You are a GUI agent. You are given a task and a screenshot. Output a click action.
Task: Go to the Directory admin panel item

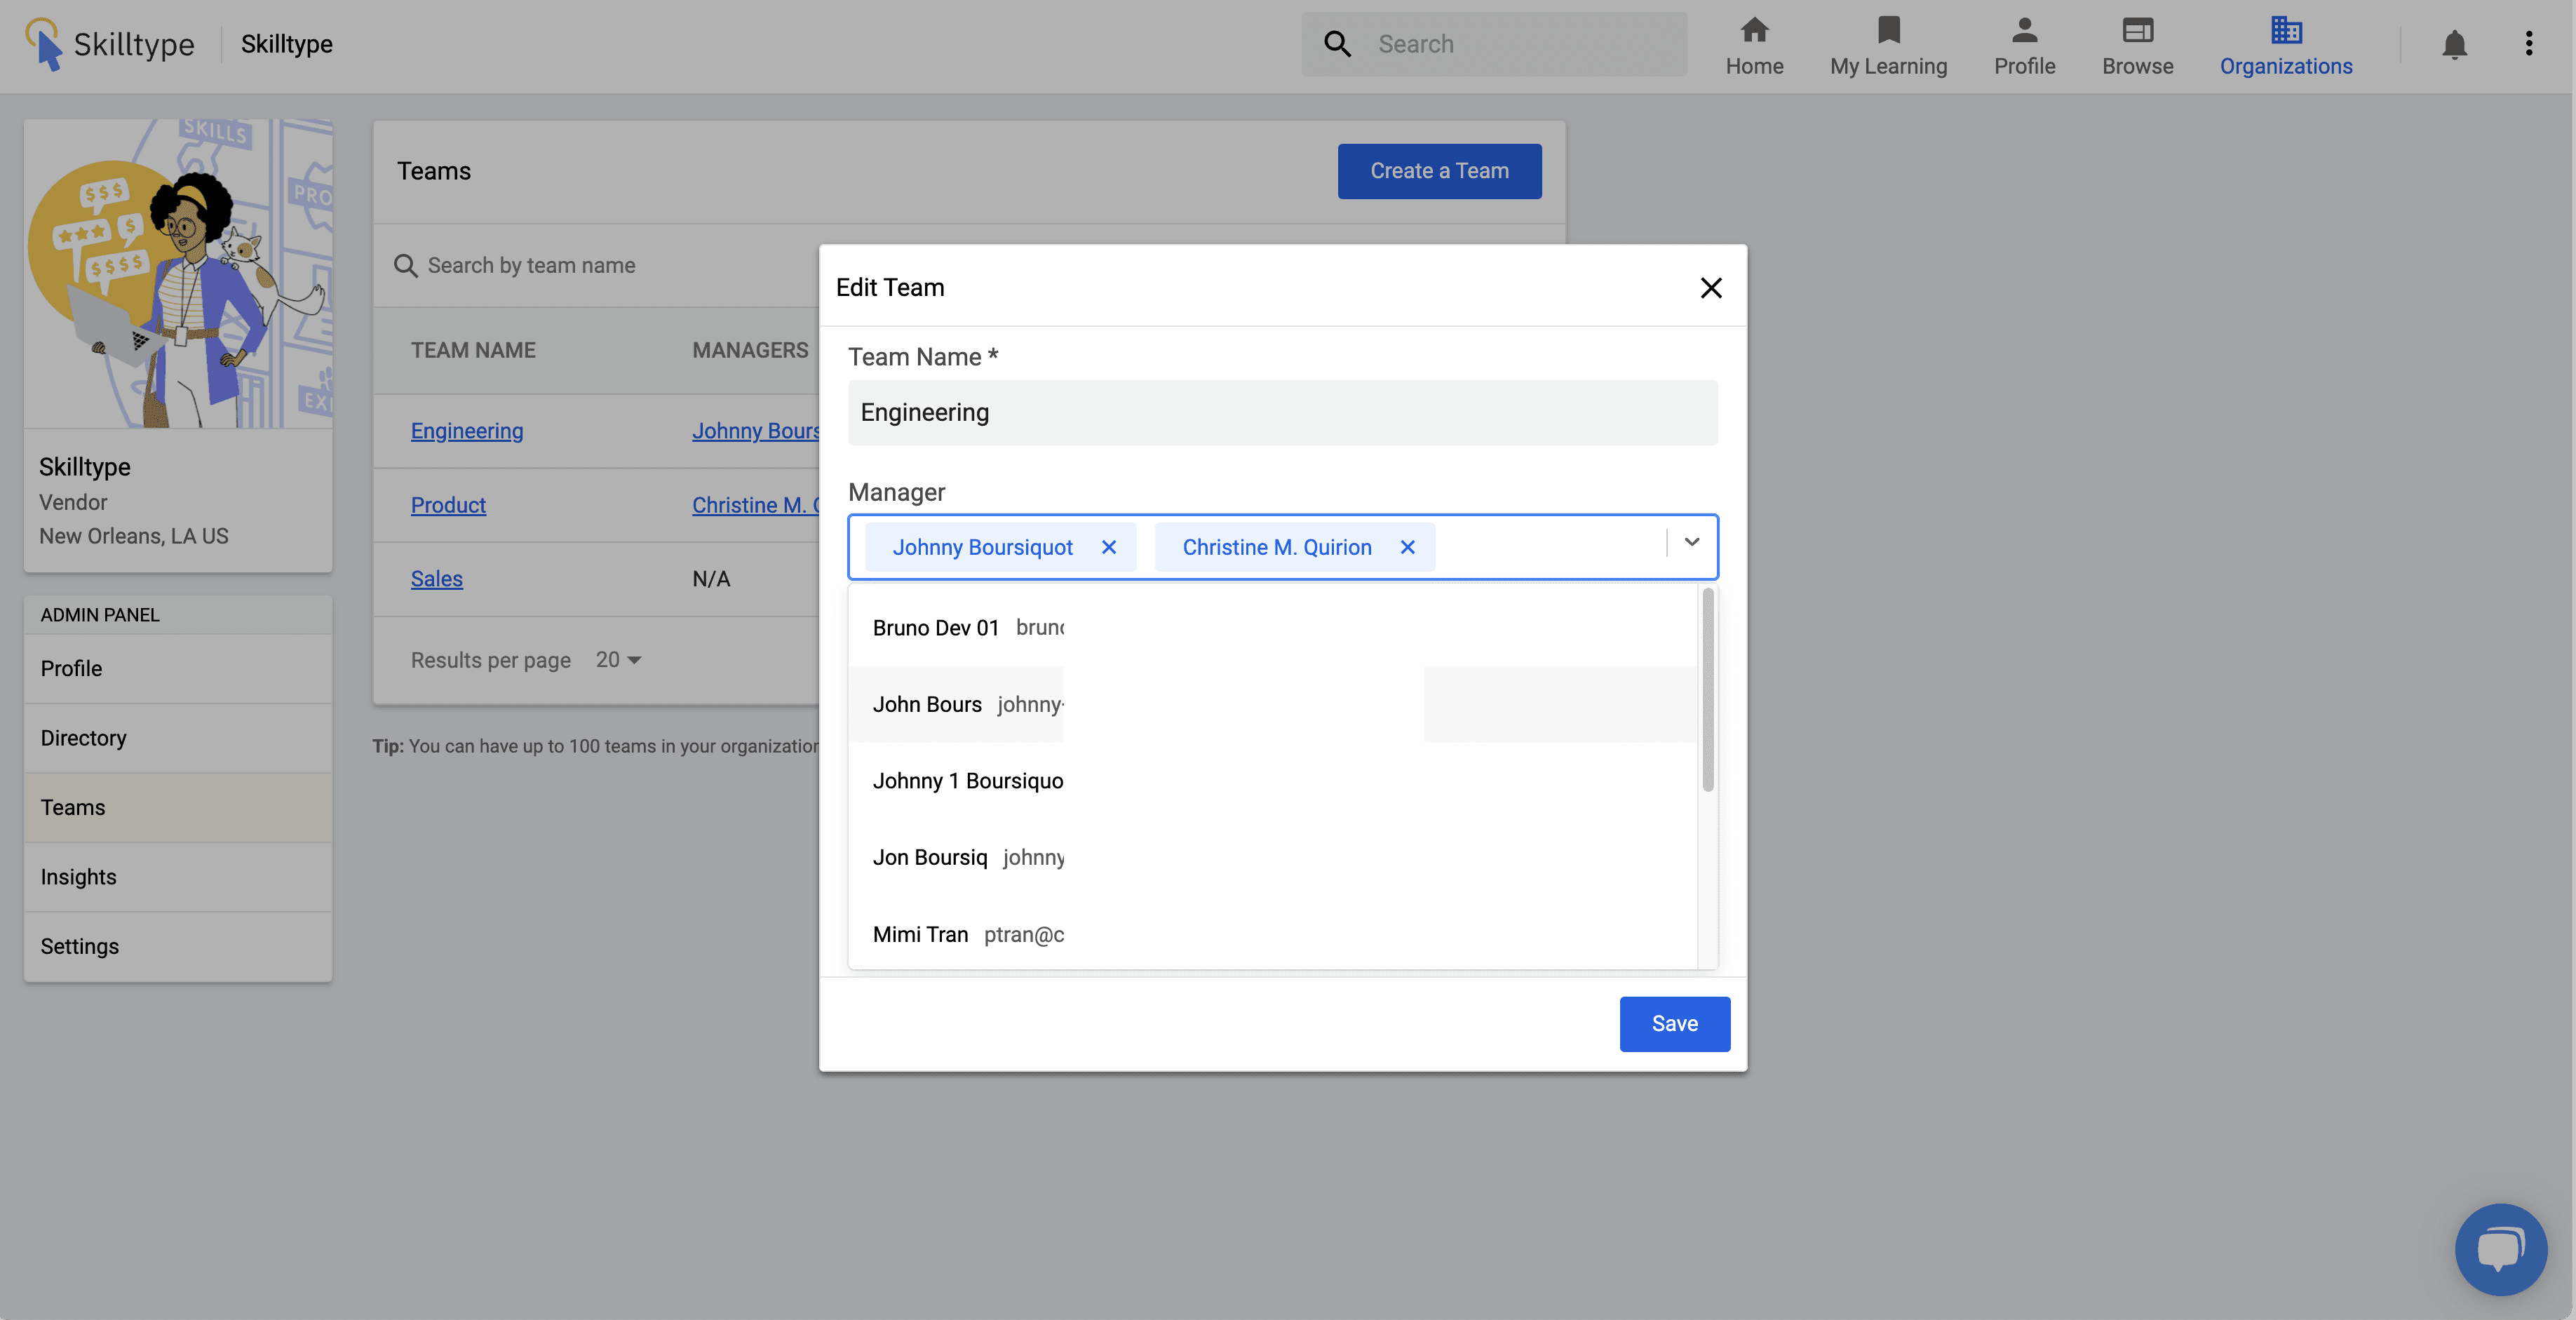tap(83, 738)
